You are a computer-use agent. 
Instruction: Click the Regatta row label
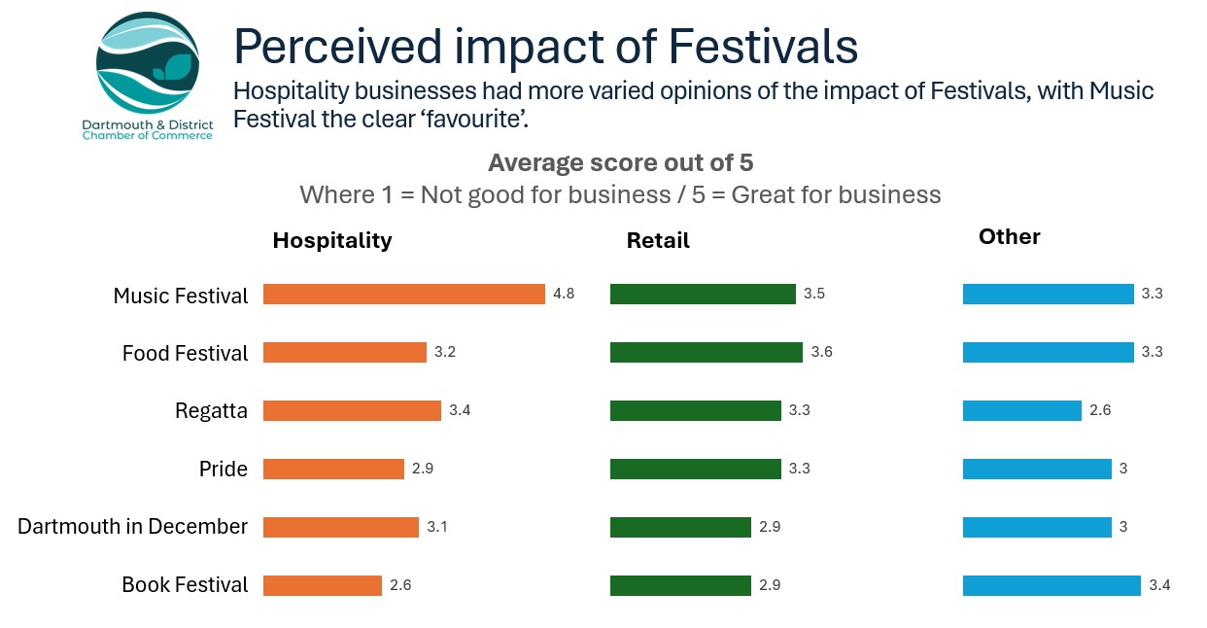(x=211, y=411)
